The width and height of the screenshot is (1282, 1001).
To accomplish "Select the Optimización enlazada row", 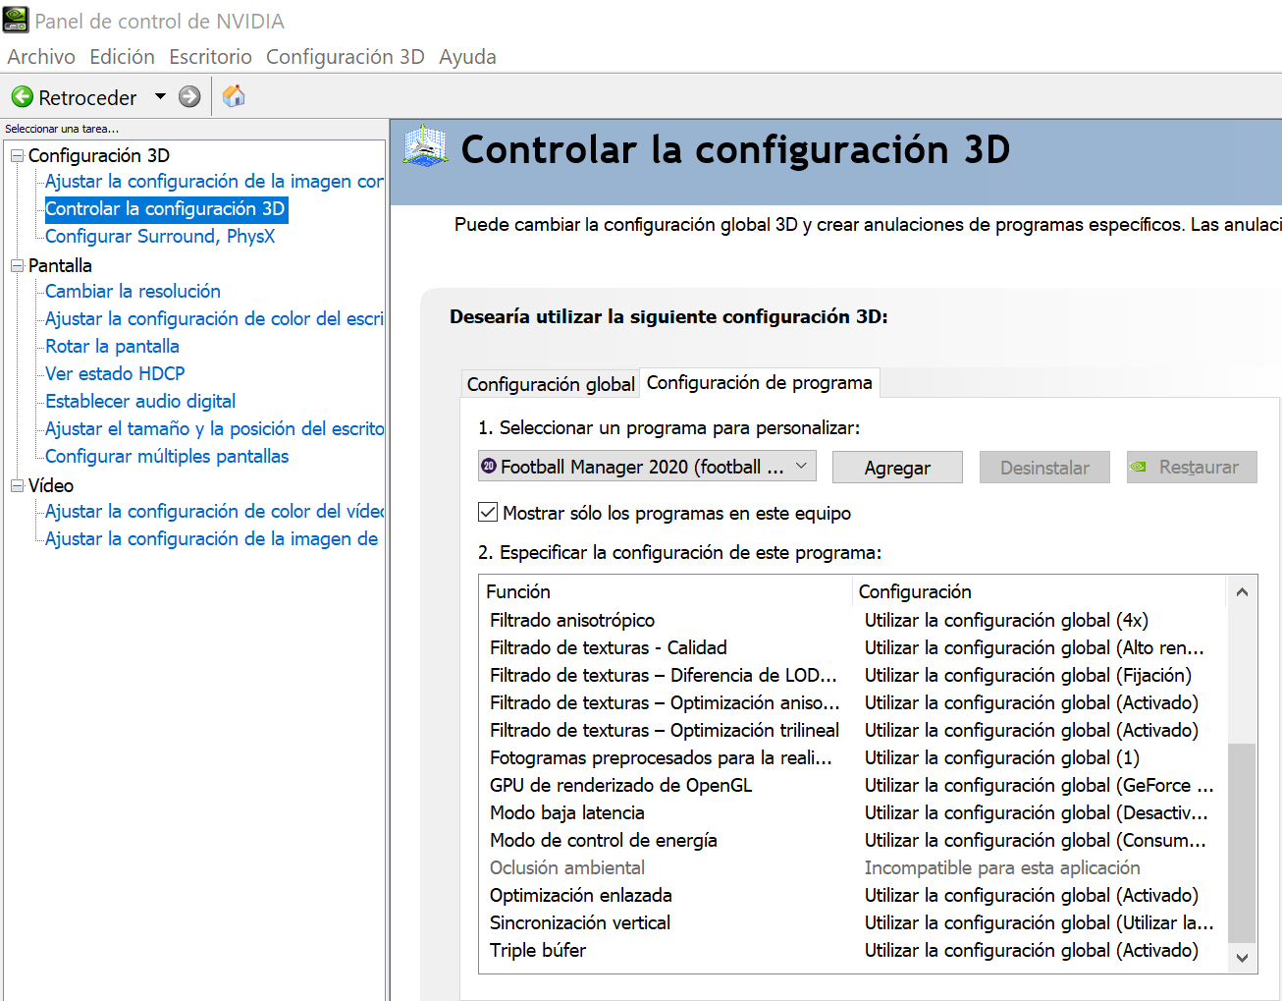I will (x=852, y=895).
